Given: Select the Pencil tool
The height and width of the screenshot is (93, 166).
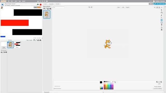Looking at the screenshot, I should [162, 15].
